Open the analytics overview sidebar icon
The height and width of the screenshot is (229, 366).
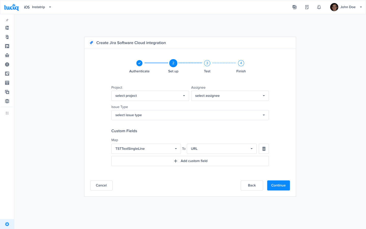tap(7, 28)
